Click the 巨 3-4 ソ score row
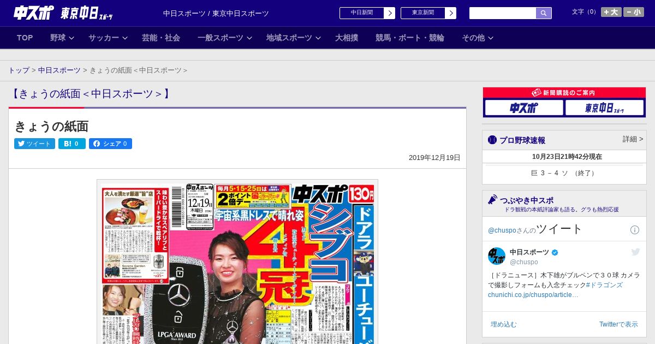 coord(564,173)
